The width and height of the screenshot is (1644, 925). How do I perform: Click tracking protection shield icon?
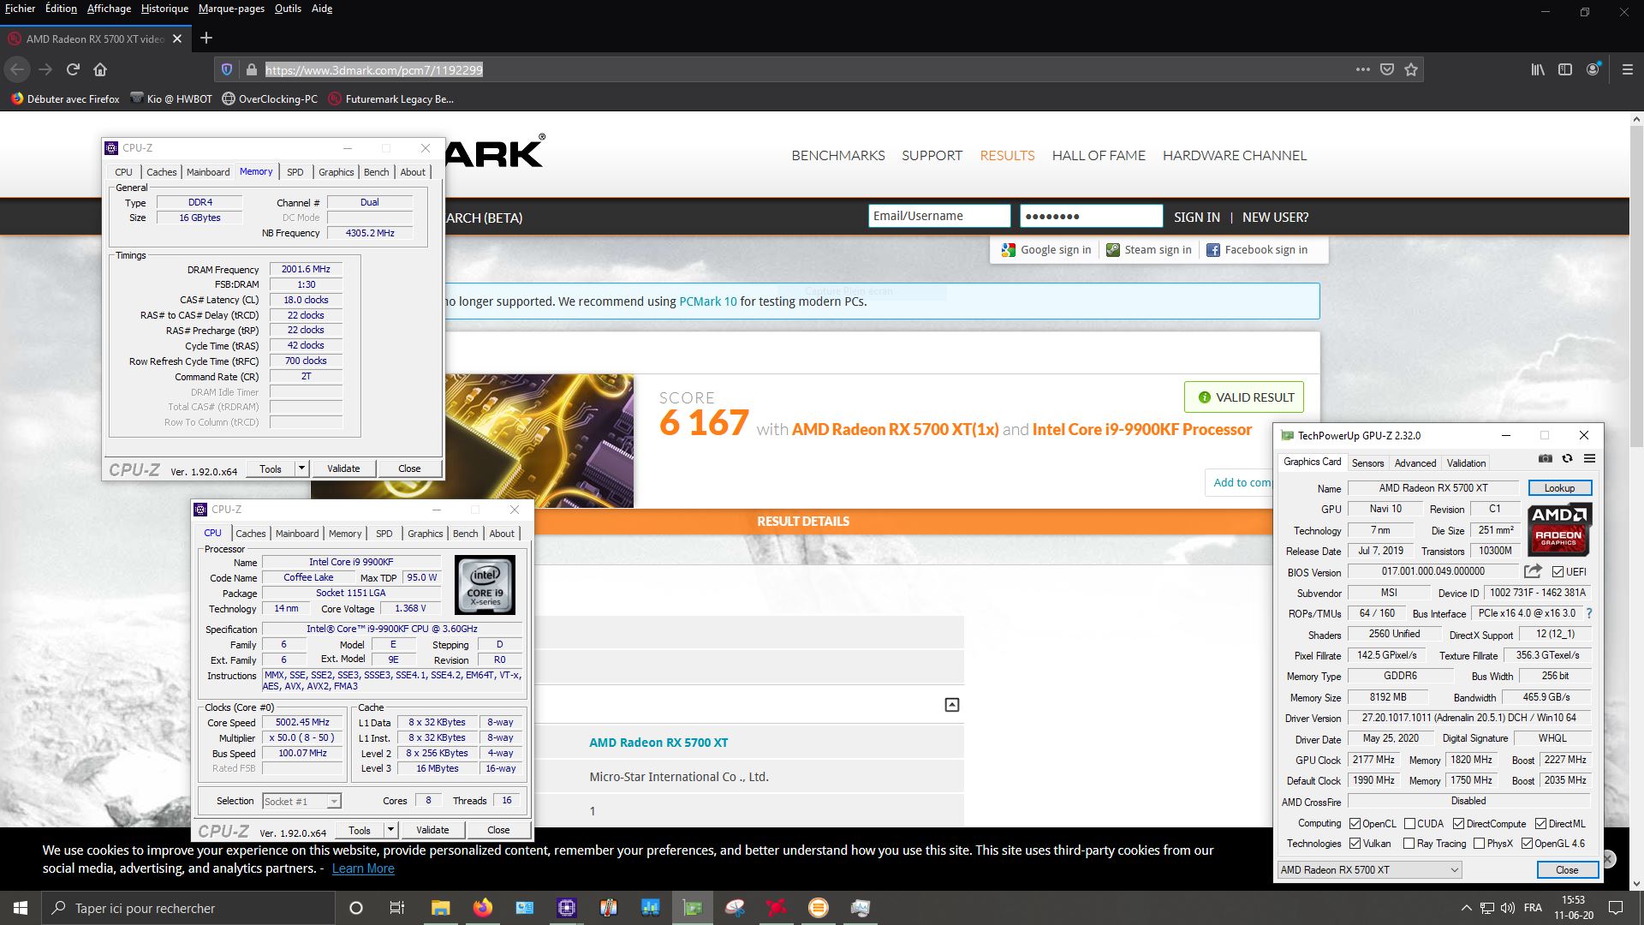point(227,69)
